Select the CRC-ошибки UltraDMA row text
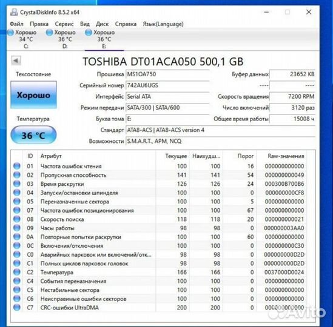 pos(70,308)
